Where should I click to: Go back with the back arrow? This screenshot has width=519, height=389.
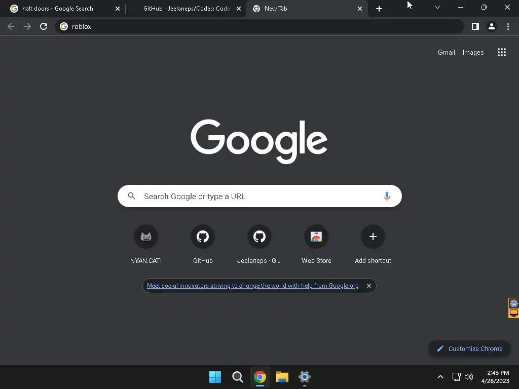pyautogui.click(x=11, y=26)
